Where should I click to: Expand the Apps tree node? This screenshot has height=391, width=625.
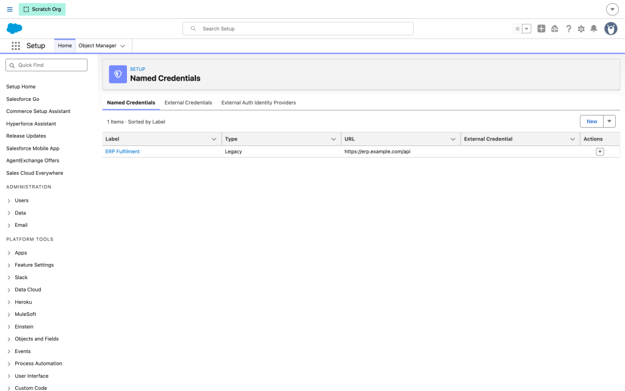click(9, 253)
